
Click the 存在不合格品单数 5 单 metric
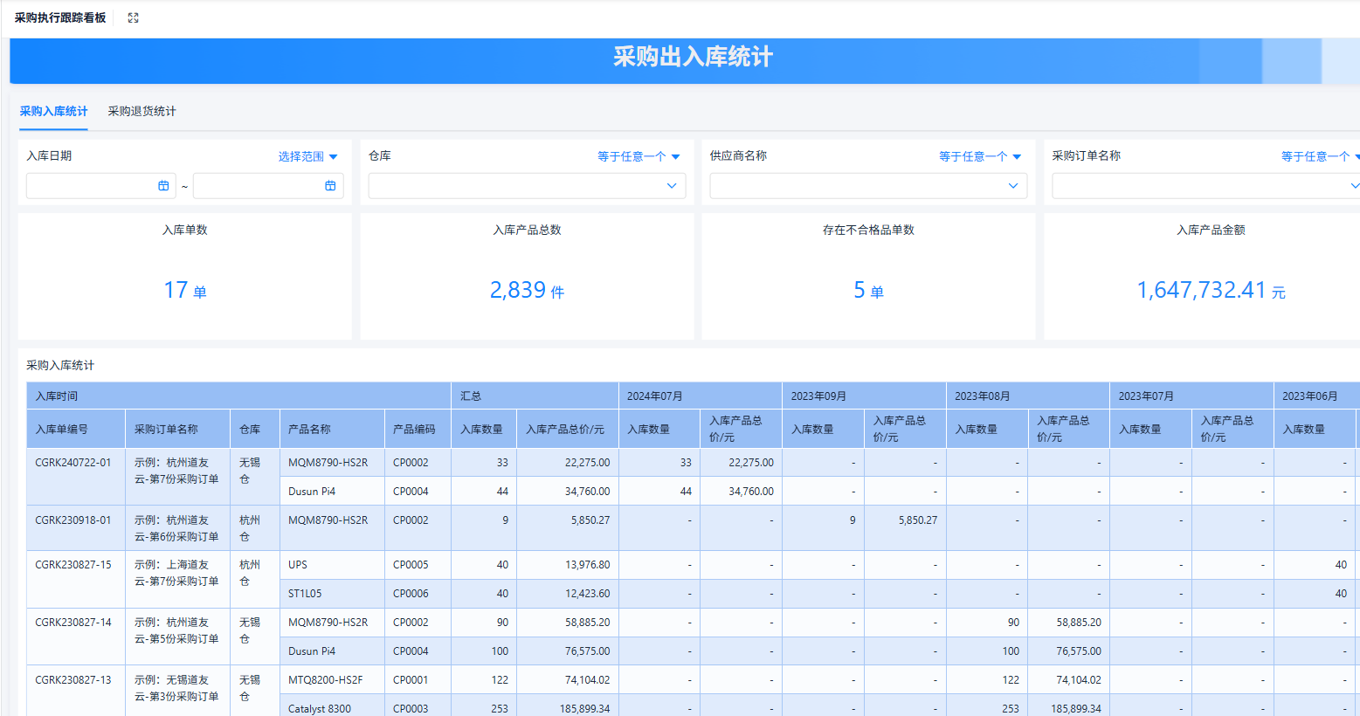868,290
